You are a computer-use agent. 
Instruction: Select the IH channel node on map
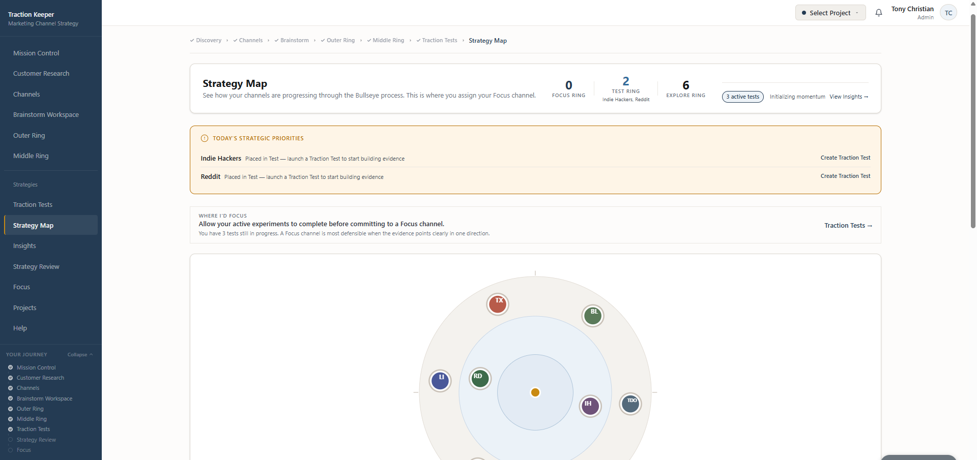click(x=590, y=406)
